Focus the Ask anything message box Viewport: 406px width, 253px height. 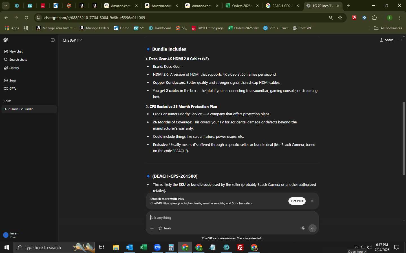(232, 218)
